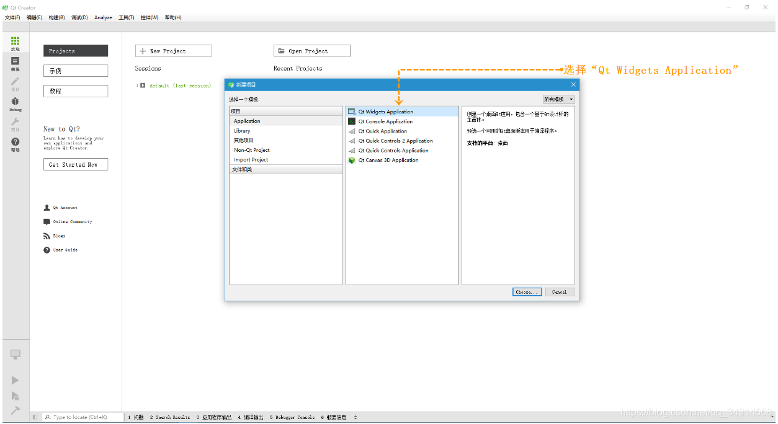Open the 所有模板 template filter dropdown
This screenshot has height=424, width=778.
(x=559, y=99)
